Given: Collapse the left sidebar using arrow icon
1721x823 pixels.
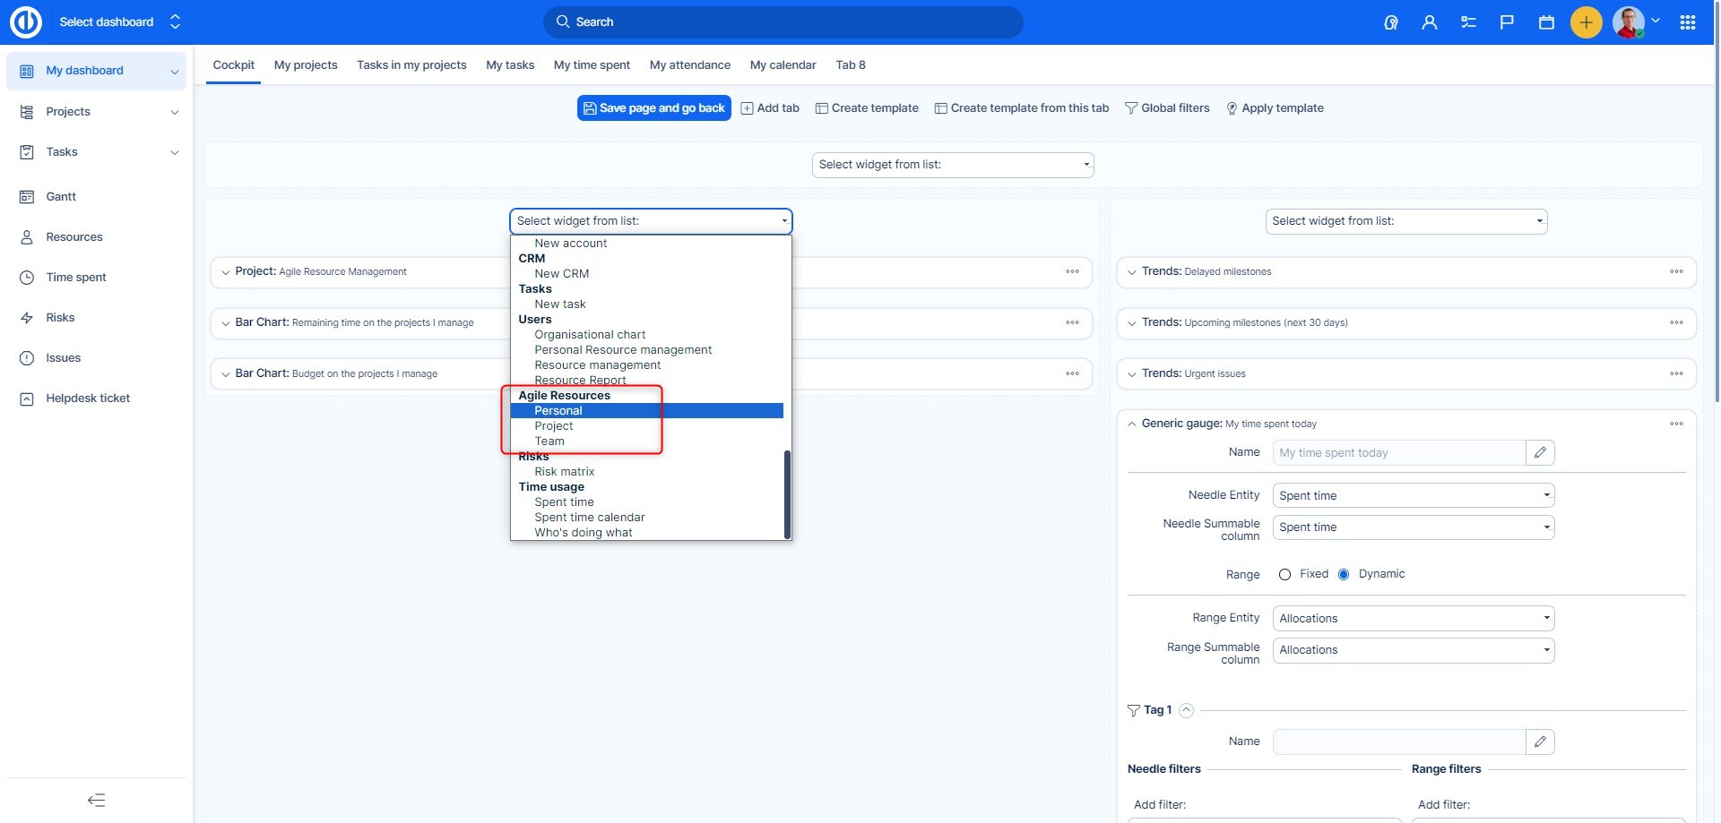Looking at the screenshot, I should [x=96, y=800].
